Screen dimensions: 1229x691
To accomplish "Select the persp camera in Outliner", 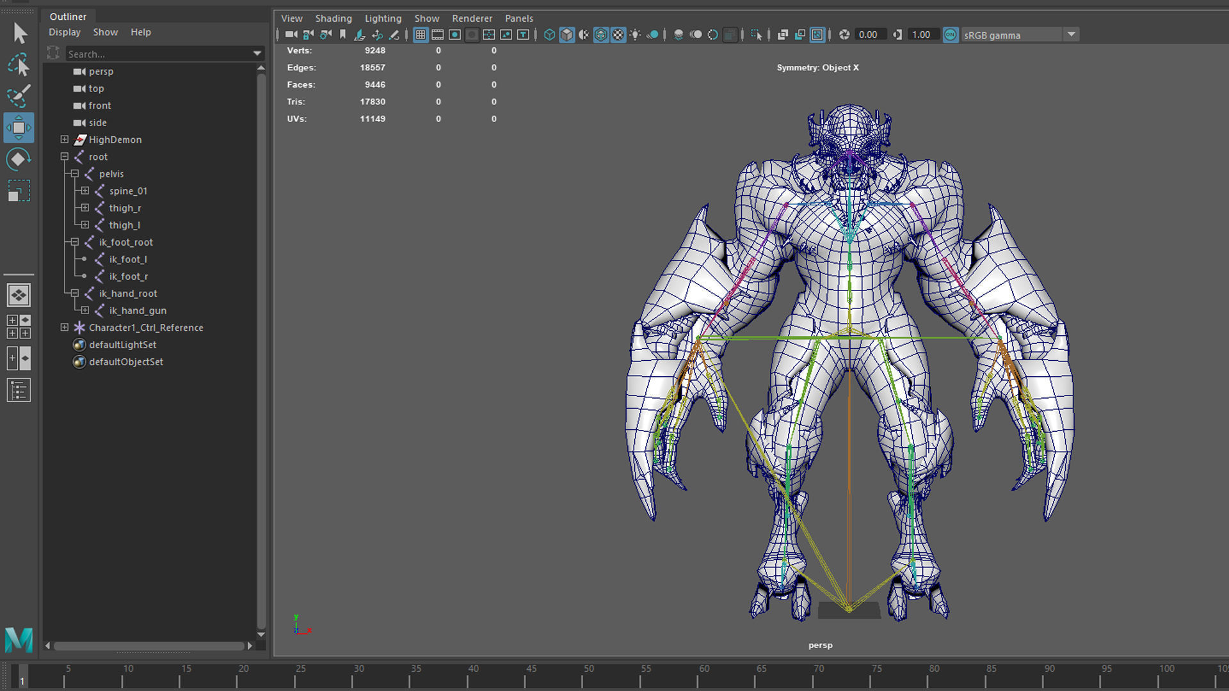I will point(101,71).
